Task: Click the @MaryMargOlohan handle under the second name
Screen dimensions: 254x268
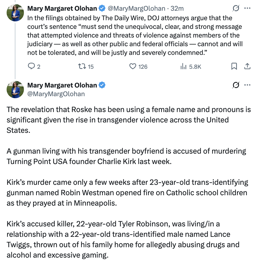Action: [x=56, y=94]
